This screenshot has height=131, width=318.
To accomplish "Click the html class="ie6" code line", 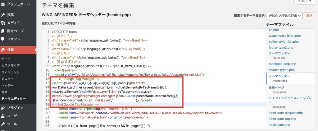I will point(99,40).
